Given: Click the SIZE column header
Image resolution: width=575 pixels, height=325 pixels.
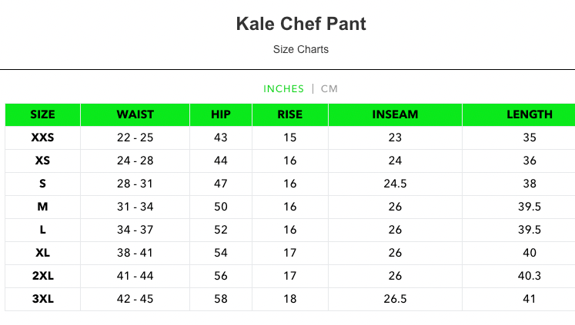Looking at the screenshot, I should point(42,114).
